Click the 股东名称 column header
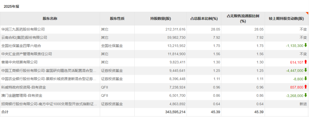Screen dimensions: 309x117 pos(50,19)
